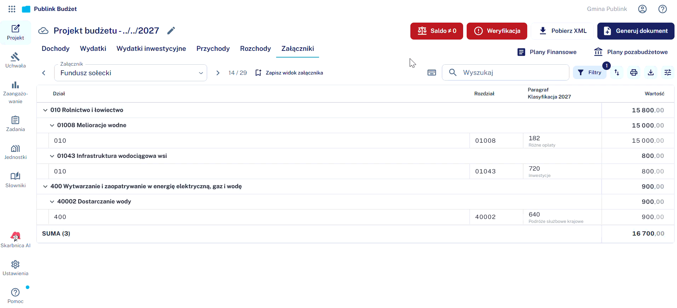Focus the Wyszukaj search field
This screenshot has width=677, height=308.
click(x=506, y=72)
